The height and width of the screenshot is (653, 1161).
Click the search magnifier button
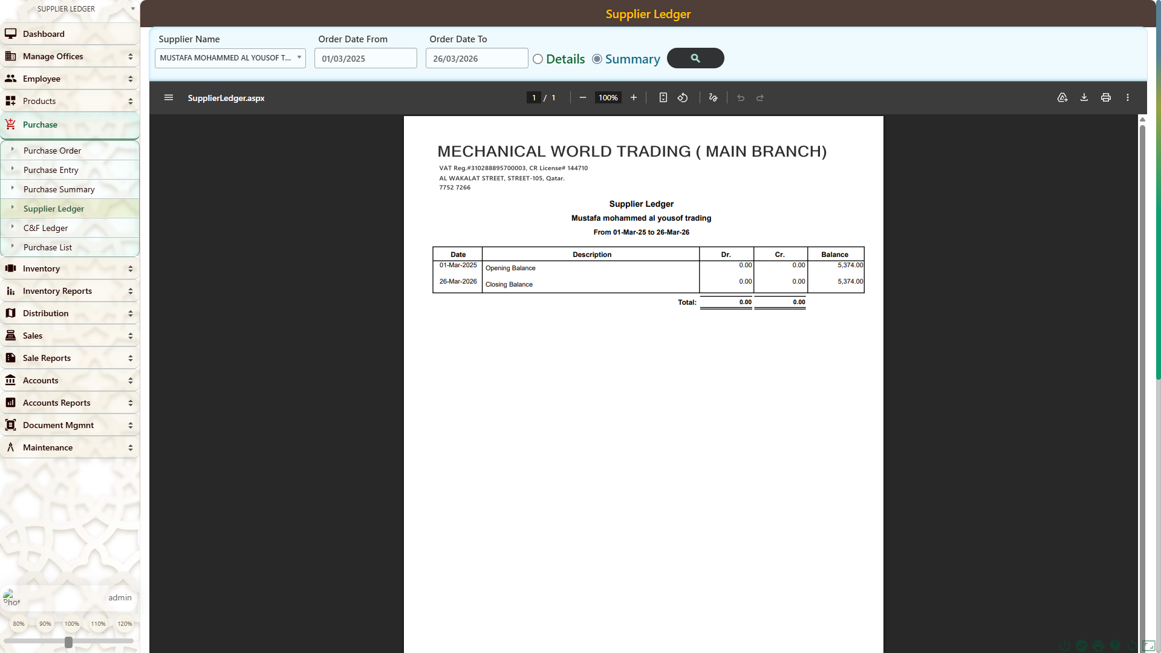(695, 58)
